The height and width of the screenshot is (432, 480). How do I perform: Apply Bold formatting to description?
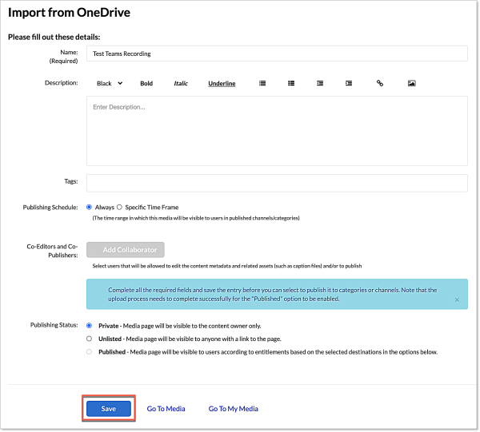click(x=146, y=83)
